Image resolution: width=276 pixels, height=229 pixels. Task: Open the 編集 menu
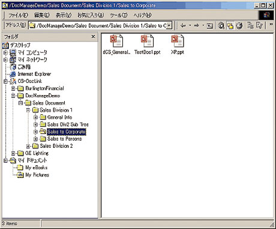pos(41,15)
